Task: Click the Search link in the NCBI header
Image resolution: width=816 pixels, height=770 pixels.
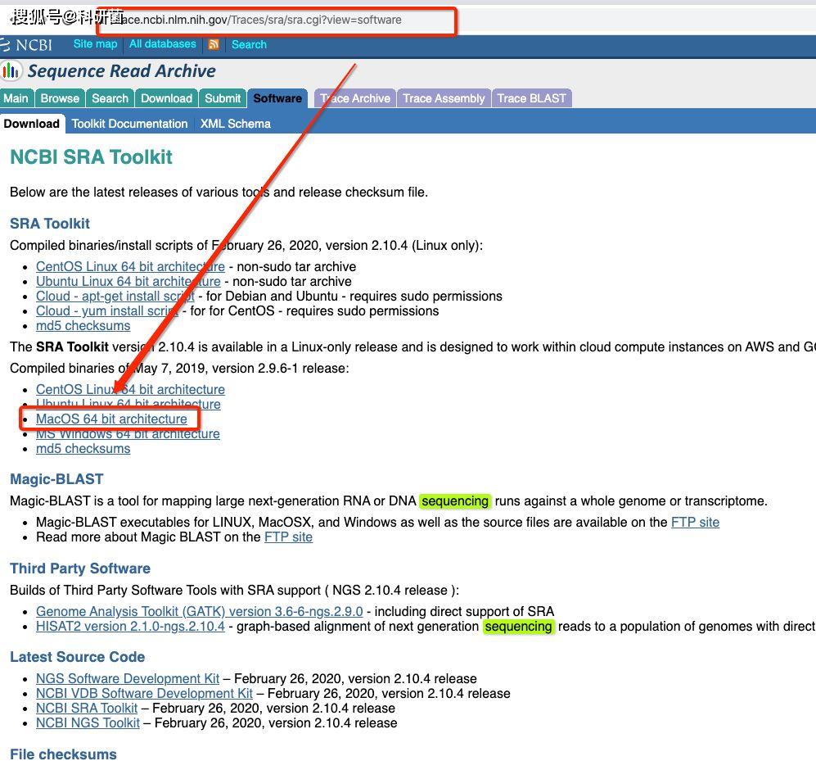Action: pyautogui.click(x=249, y=45)
